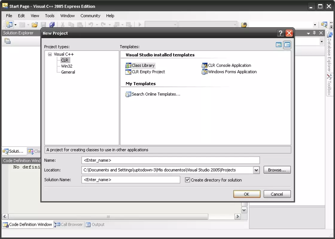The height and width of the screenshot is (239, 335).
Task: Click the Solution Name input field
Action: click(x=131, y=180)
